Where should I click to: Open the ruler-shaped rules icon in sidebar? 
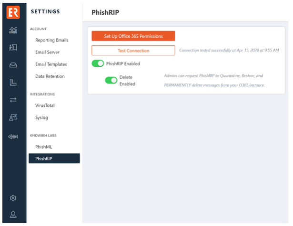coord(13,82)
